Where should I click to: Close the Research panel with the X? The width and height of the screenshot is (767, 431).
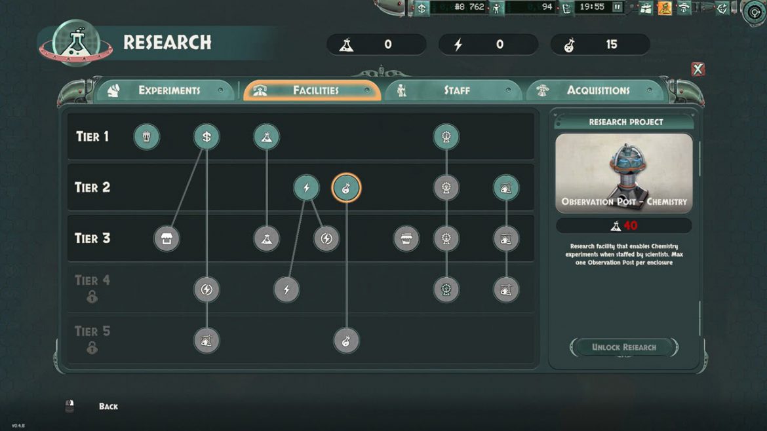698,69
